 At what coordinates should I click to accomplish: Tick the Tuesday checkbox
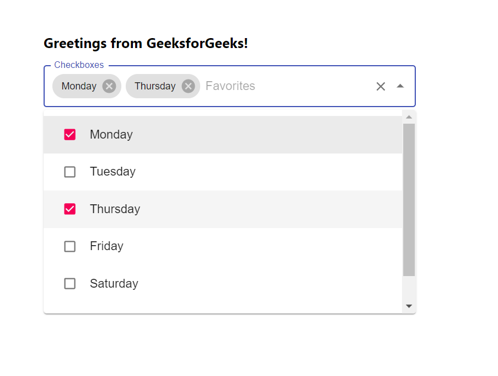[70, 172]
